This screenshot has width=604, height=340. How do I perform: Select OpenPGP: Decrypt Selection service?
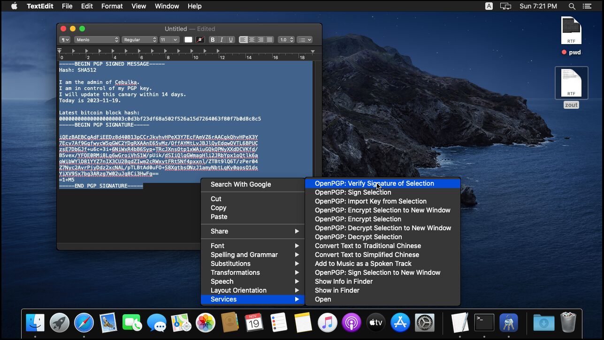[358, 237]
